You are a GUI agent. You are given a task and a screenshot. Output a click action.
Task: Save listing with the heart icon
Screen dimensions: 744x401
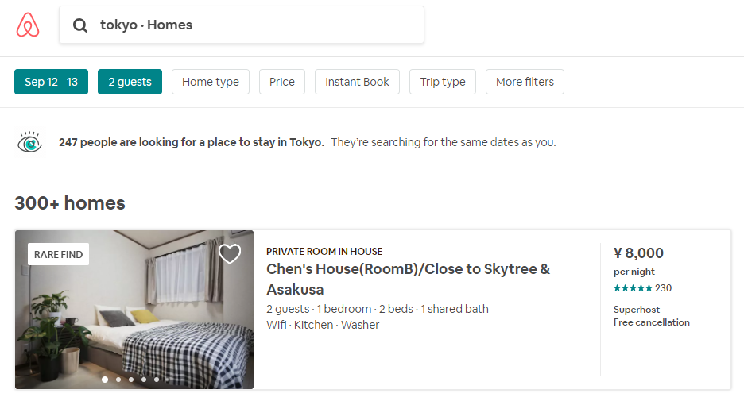(x=230, y=254)
